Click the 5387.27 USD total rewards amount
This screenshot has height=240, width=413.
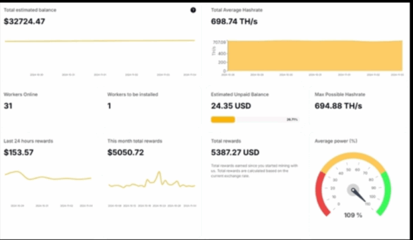(235, 153)
